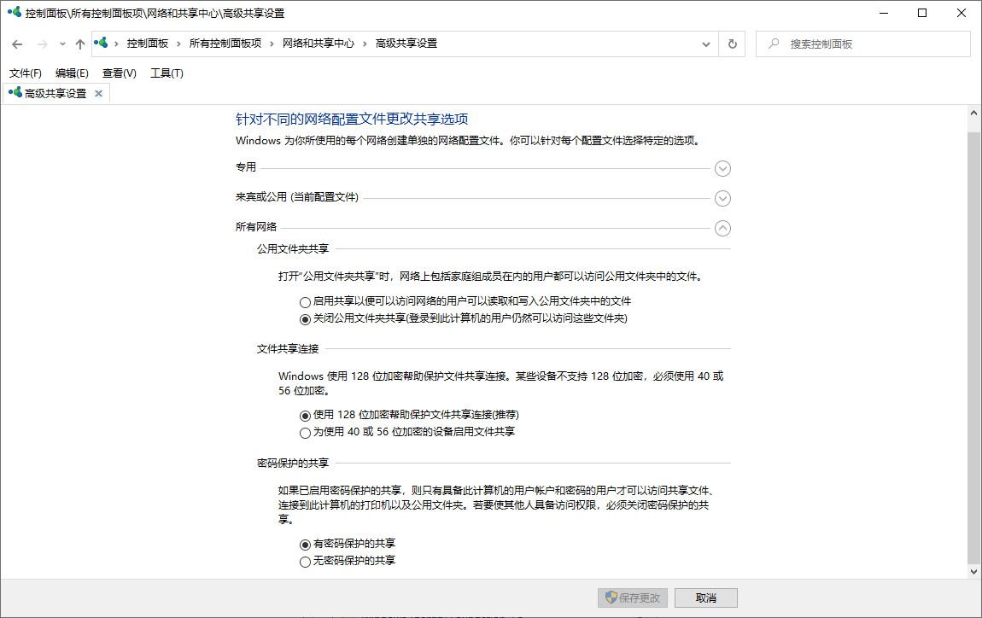Screen dimensions: 982x618
Task: Click the scrollbar up arrow
Action: coord(973,114)
